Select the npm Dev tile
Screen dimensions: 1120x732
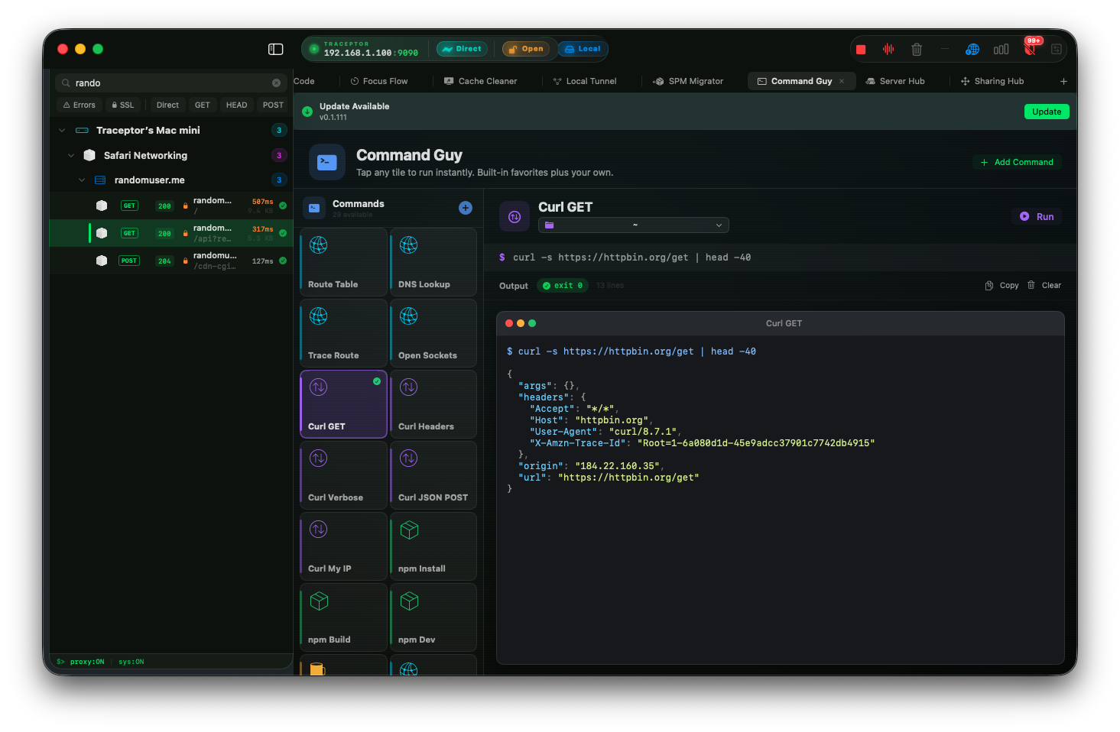point(433,617)
